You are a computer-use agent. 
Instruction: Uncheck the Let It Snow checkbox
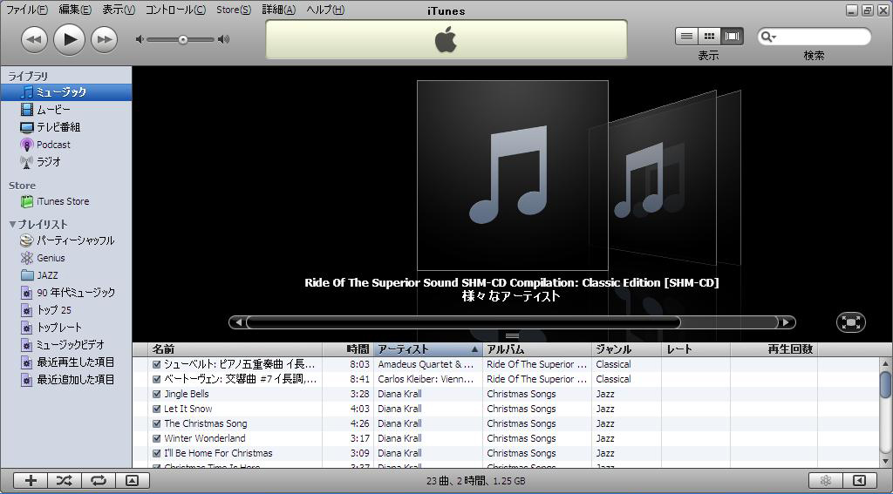(x=157, y=409)
